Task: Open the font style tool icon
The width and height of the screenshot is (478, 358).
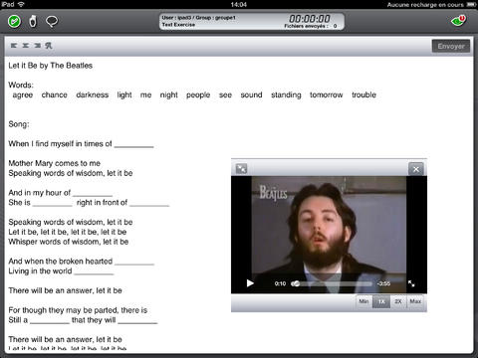Action: (x=49, y=46)
